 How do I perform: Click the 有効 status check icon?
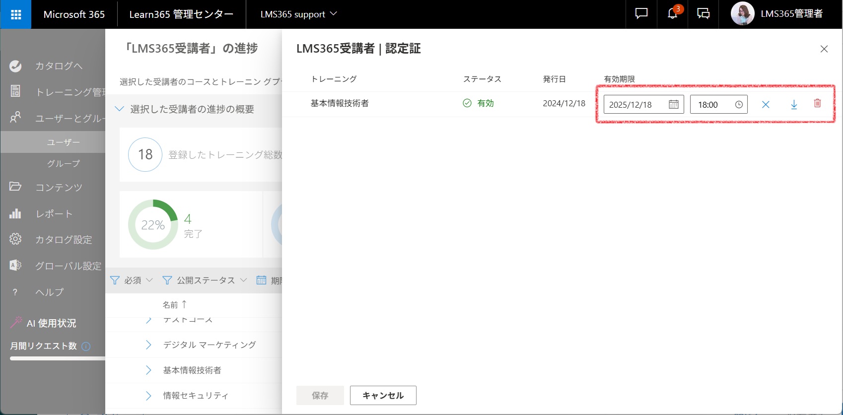[x=467, y=103]
